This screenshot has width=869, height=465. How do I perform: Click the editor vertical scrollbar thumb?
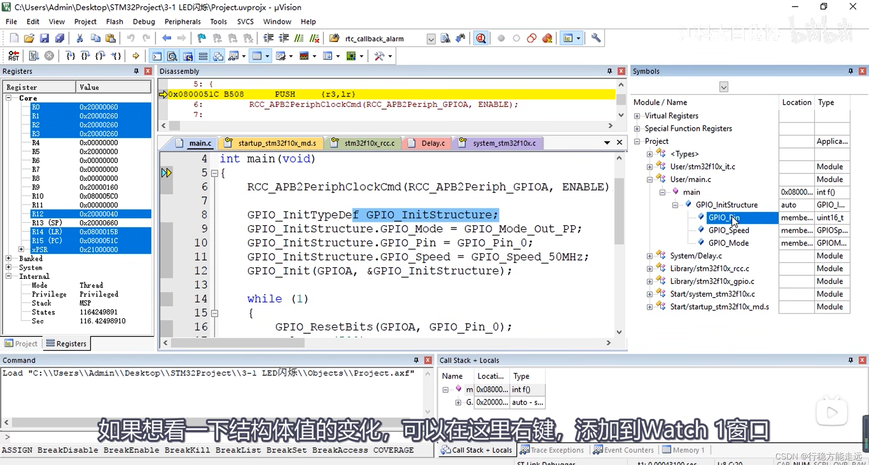619,211
